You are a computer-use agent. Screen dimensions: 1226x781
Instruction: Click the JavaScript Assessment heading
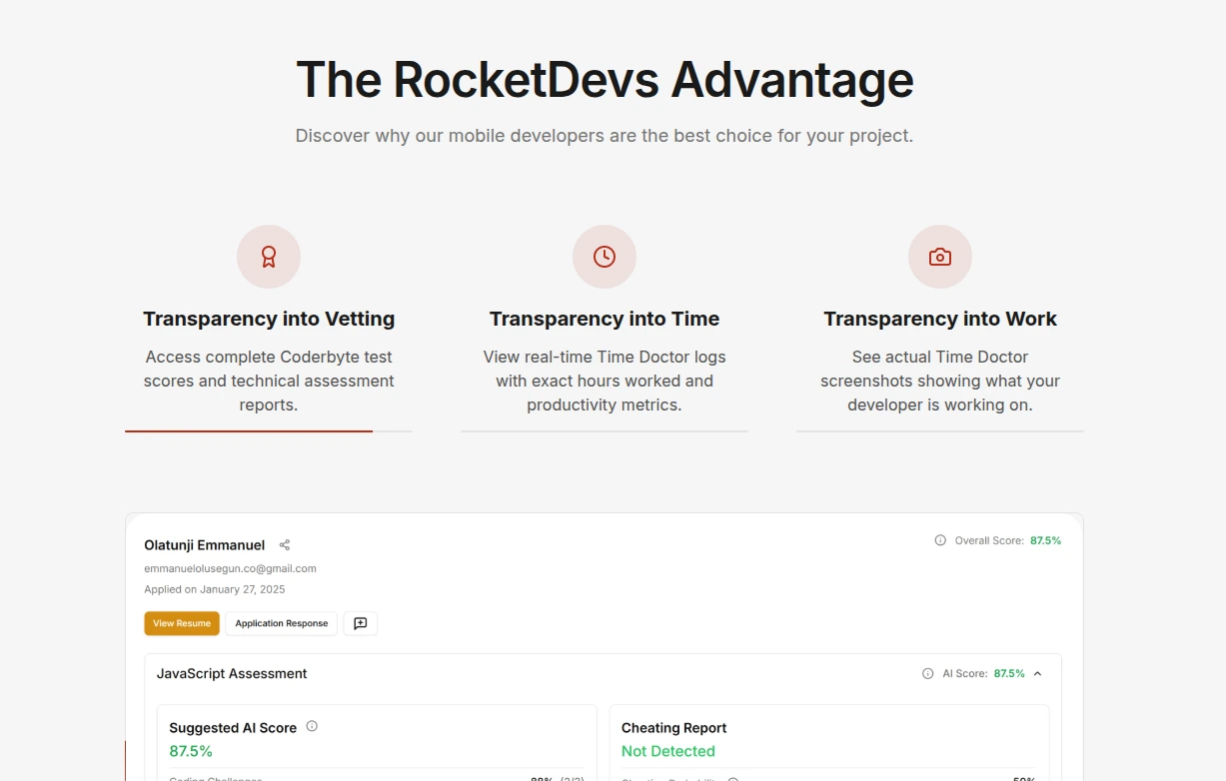232,674
